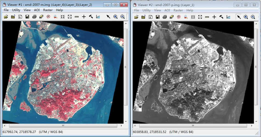Open the Utility menu in Viewer #1
261x137 pixels.
click(16, 10)
